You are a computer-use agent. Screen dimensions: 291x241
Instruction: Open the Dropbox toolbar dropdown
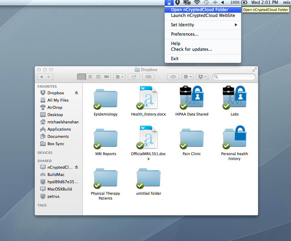click(202, 77)
